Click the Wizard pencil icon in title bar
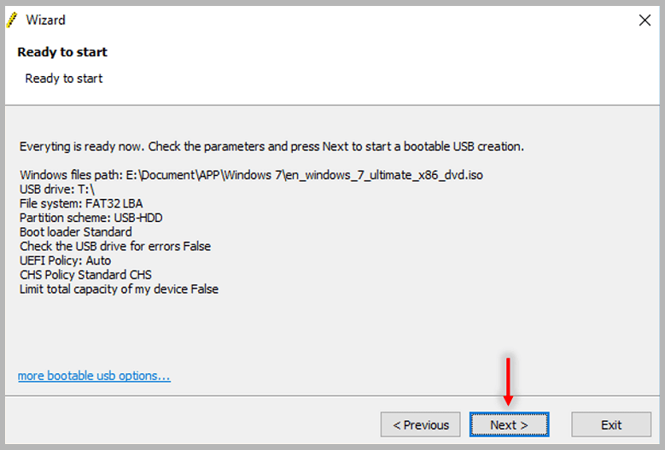This screenshot has width=665, height=450. click(12, 20)
